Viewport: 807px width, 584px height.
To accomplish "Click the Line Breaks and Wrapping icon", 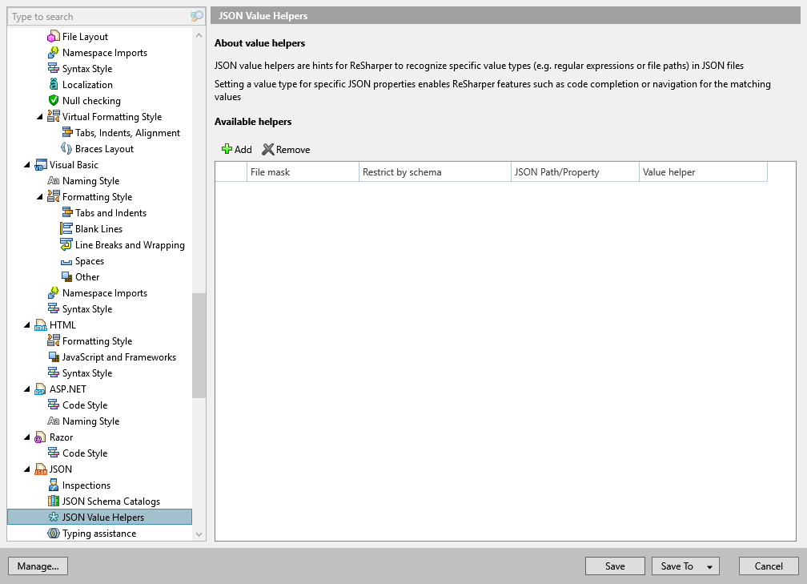I will (x=66, y=245).
